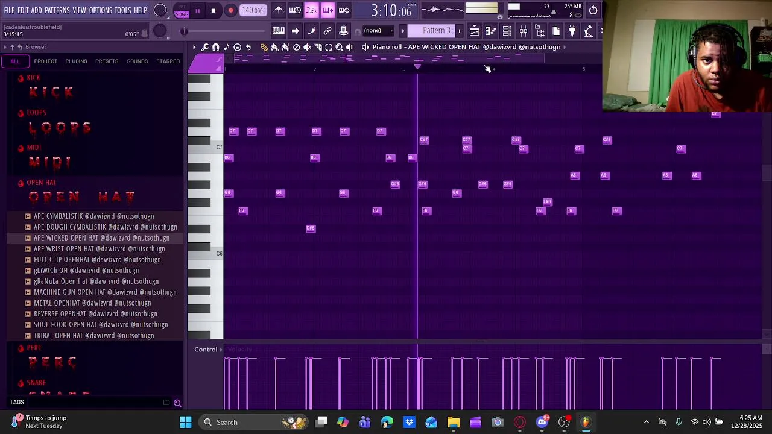
Task: Toggle piano roll speaker audition icon
Action: (365, 47)
